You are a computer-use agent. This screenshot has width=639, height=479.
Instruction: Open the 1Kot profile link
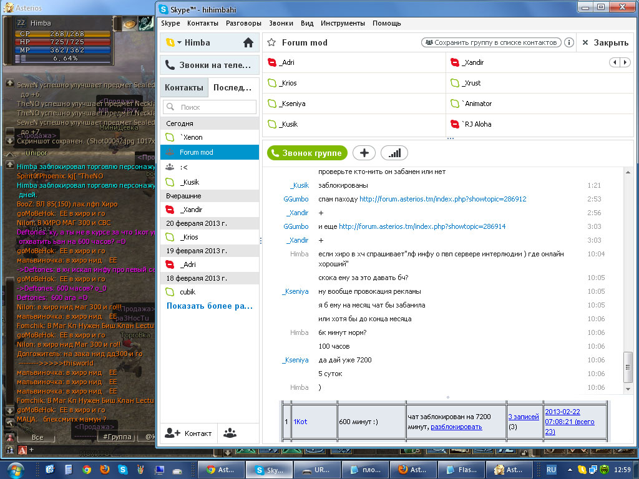click(300, 422)
